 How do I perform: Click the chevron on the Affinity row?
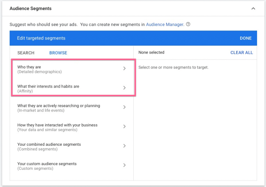coord(124,88)
